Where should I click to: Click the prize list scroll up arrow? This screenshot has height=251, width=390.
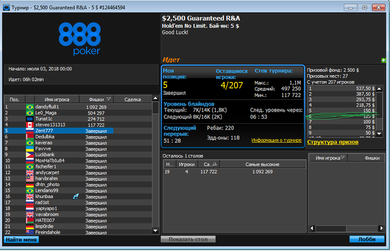(379, 89)
